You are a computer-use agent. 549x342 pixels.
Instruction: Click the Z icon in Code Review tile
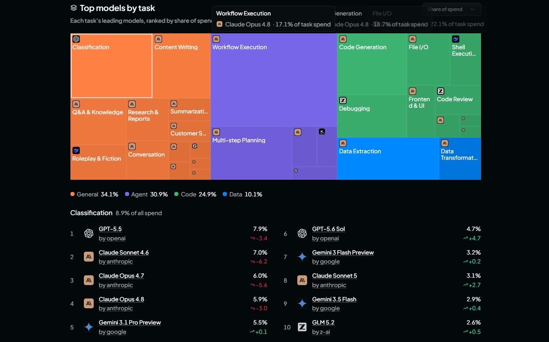[441, 91]
